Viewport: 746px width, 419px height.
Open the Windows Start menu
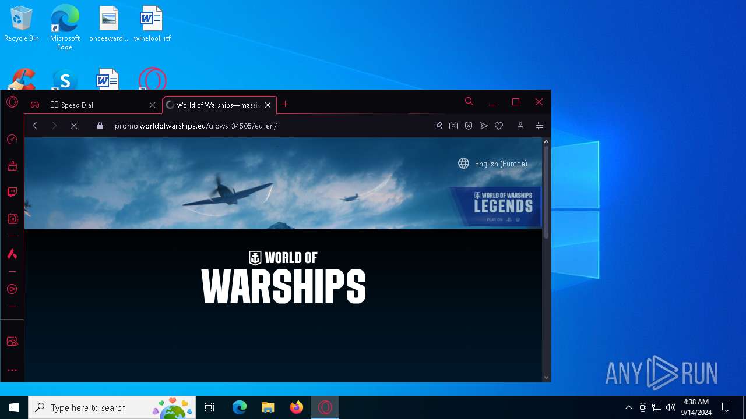[14, 407]
